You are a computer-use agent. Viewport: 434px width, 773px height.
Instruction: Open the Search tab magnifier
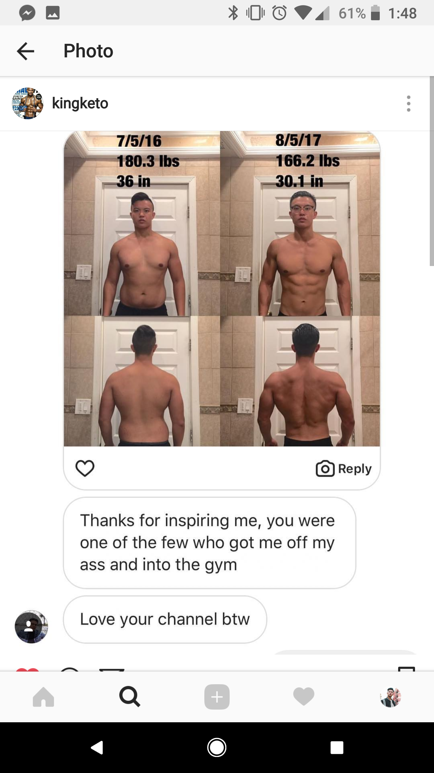130,697
